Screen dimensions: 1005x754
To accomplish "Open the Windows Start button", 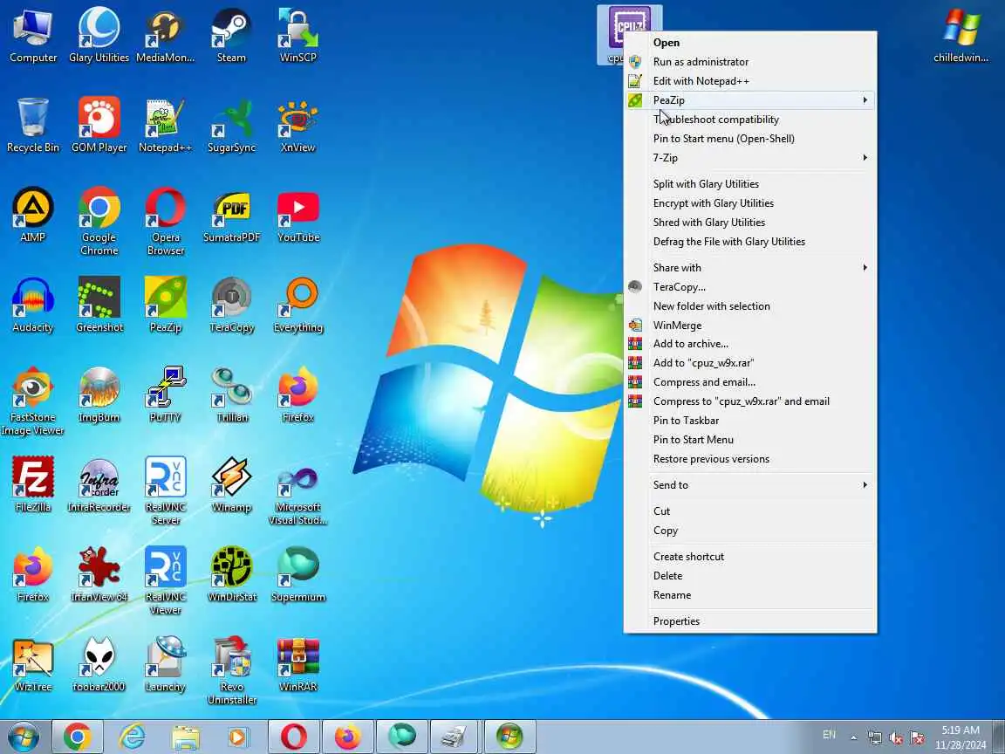I will pos(23,737).
